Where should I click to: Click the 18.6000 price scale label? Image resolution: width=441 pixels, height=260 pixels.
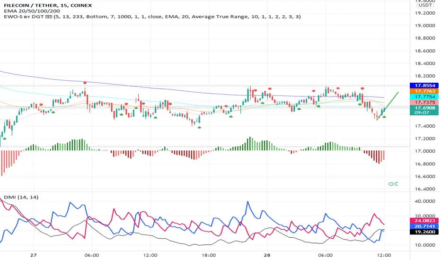point(425,51)
